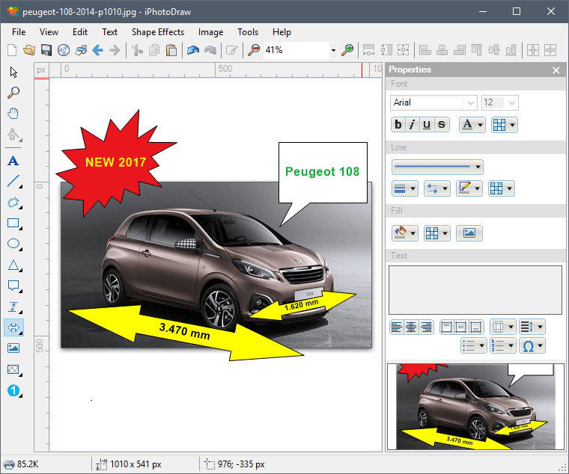Zoom in with the plus magnifier
Screen dimensions: 569x474
347,50
